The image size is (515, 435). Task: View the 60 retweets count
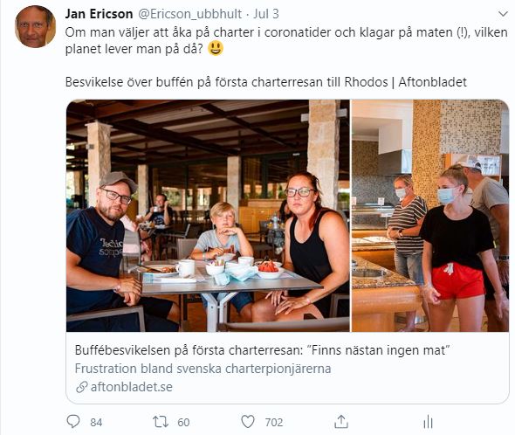click(x=183, y=422)
